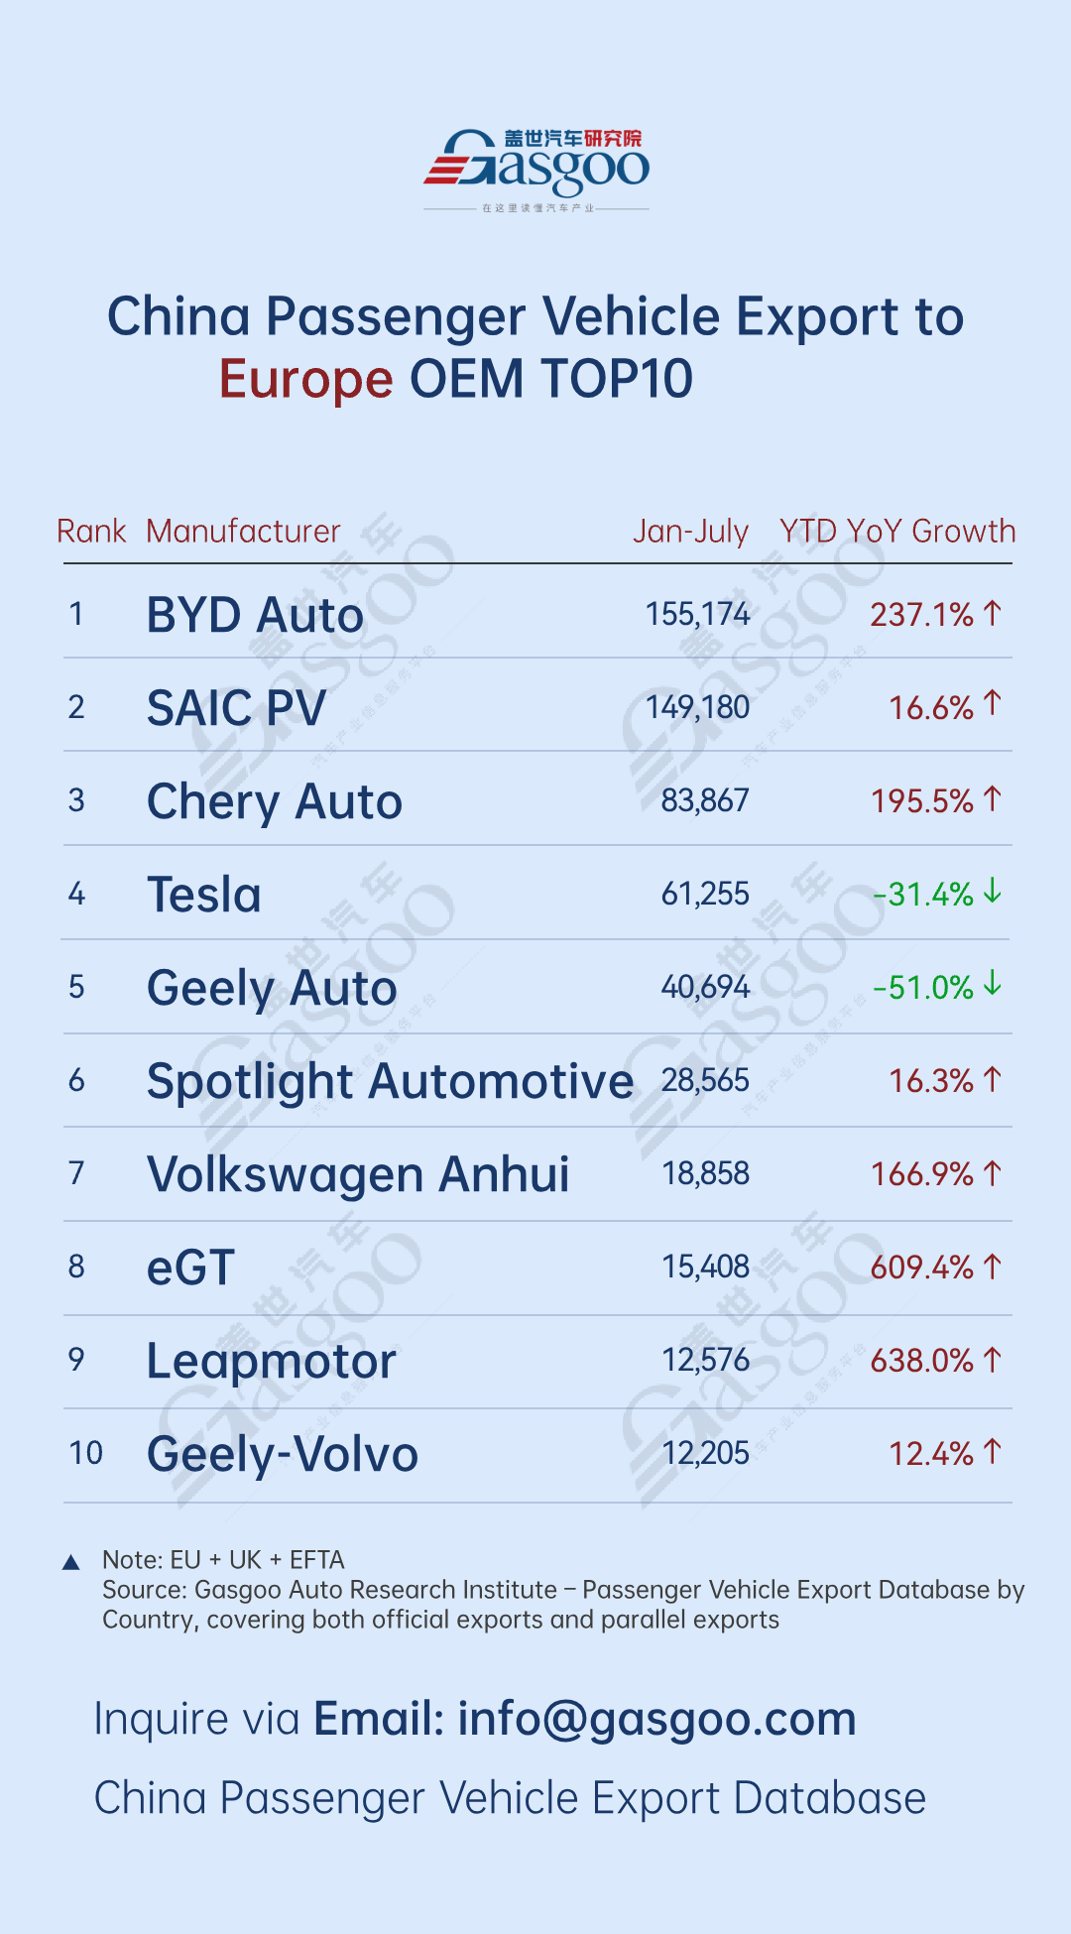Click the red word Europe in title
The width and height of the screenshot is (1071, 1934).
305,380
